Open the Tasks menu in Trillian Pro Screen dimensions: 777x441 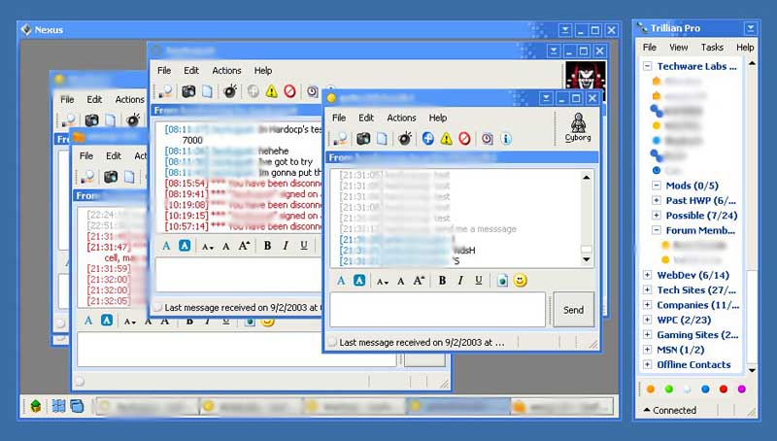712,47
